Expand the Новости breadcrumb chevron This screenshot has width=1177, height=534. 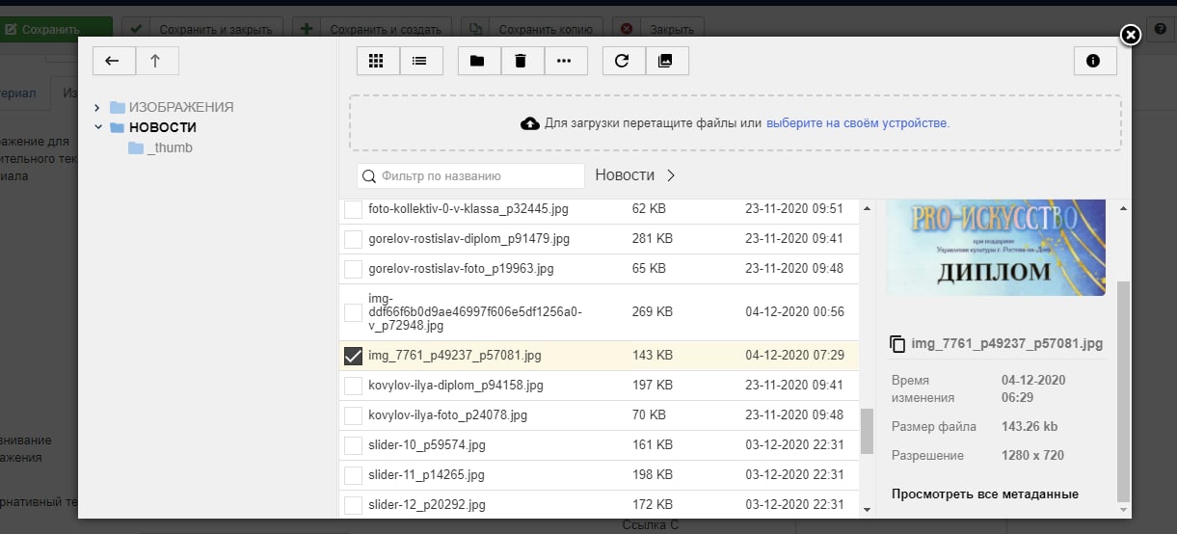tap(671, 175)
